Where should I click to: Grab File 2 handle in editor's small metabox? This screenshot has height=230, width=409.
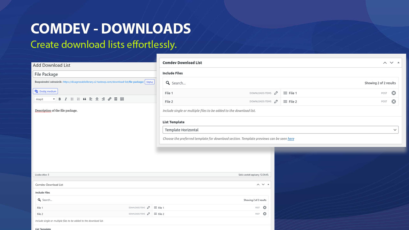pyautogui.click(x=156, y=214)
